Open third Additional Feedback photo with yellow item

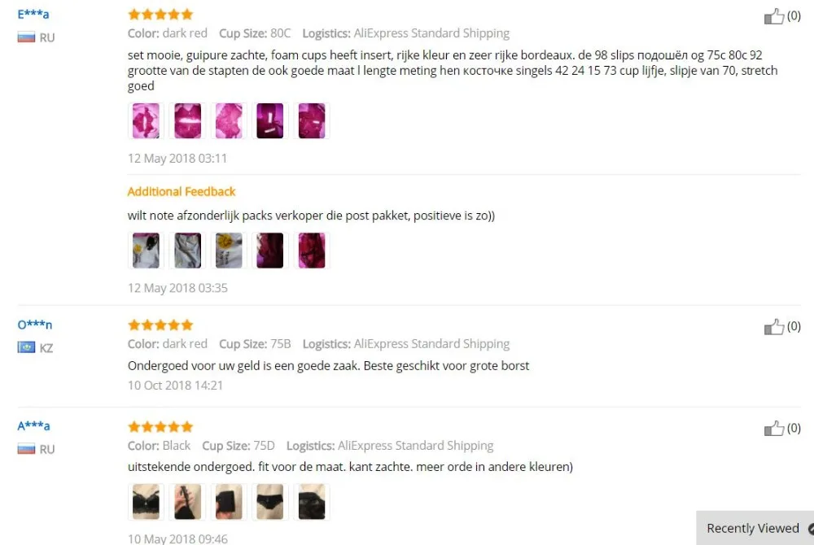coord(229,251)
